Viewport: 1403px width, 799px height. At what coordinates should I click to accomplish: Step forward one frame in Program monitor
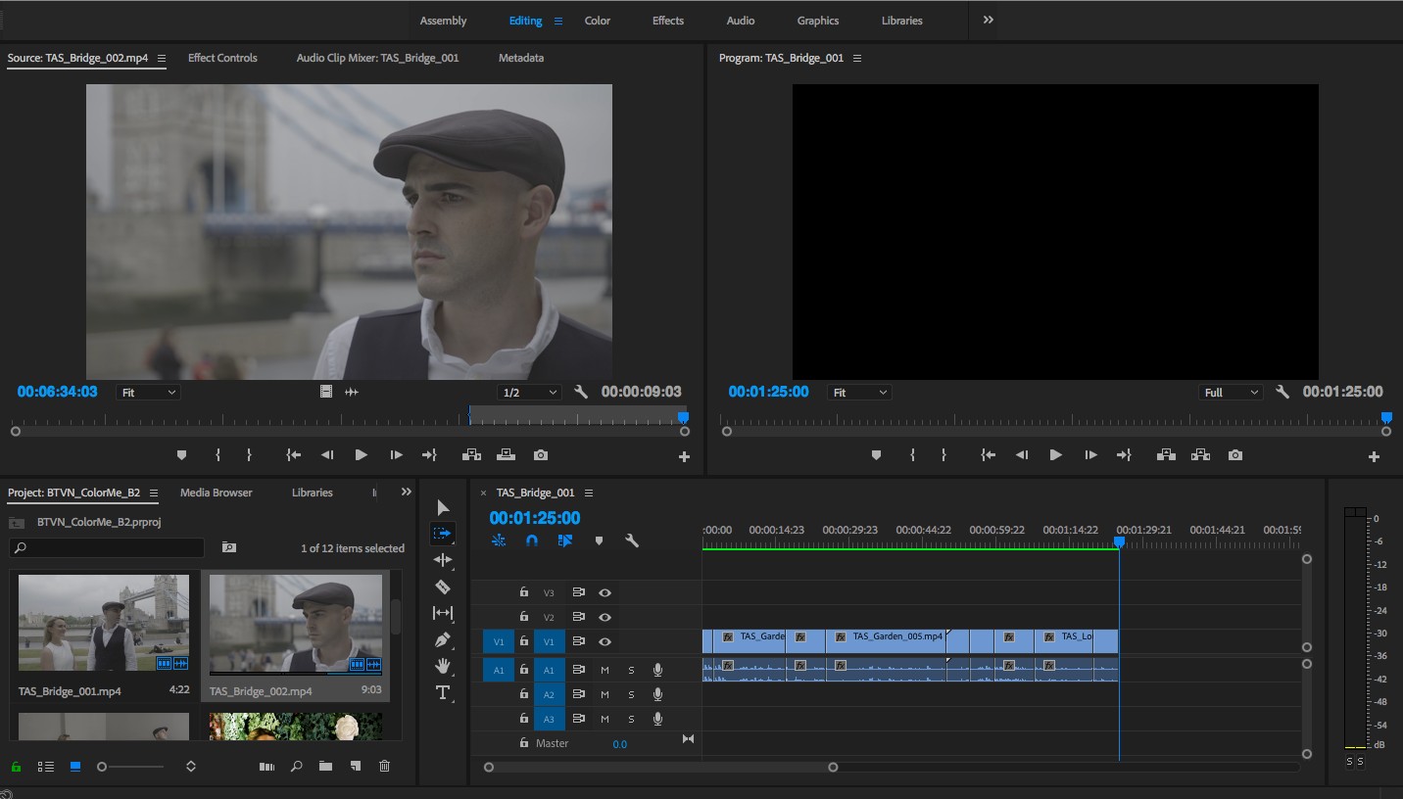coord(1090,455)
